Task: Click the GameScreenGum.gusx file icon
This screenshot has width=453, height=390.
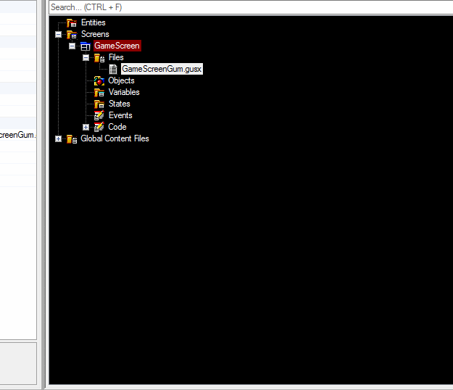Action: pyautogui.click(x=113, y=70)
